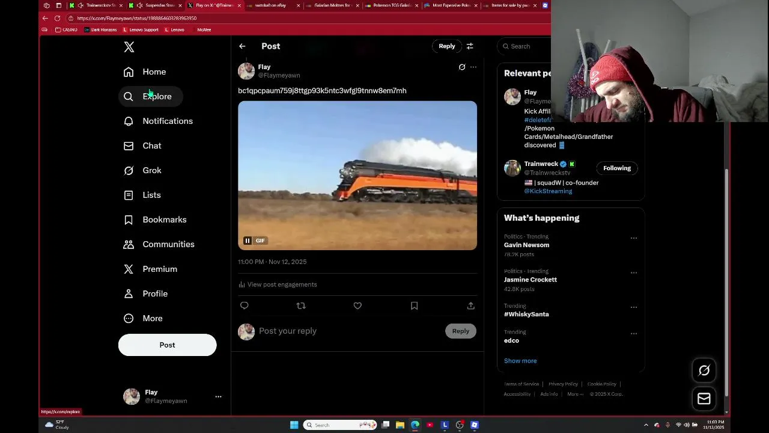Open reply sort settings icon in the header
Image resolution: width=769 pixels, height=433 pixels.
[470, 46]
